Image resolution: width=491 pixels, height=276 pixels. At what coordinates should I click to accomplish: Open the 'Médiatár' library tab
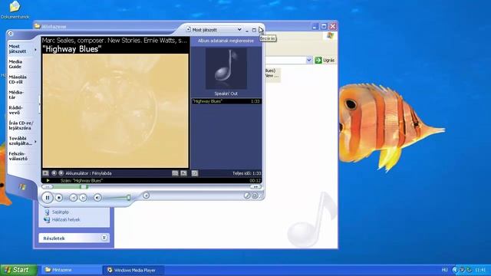[16, 95]
